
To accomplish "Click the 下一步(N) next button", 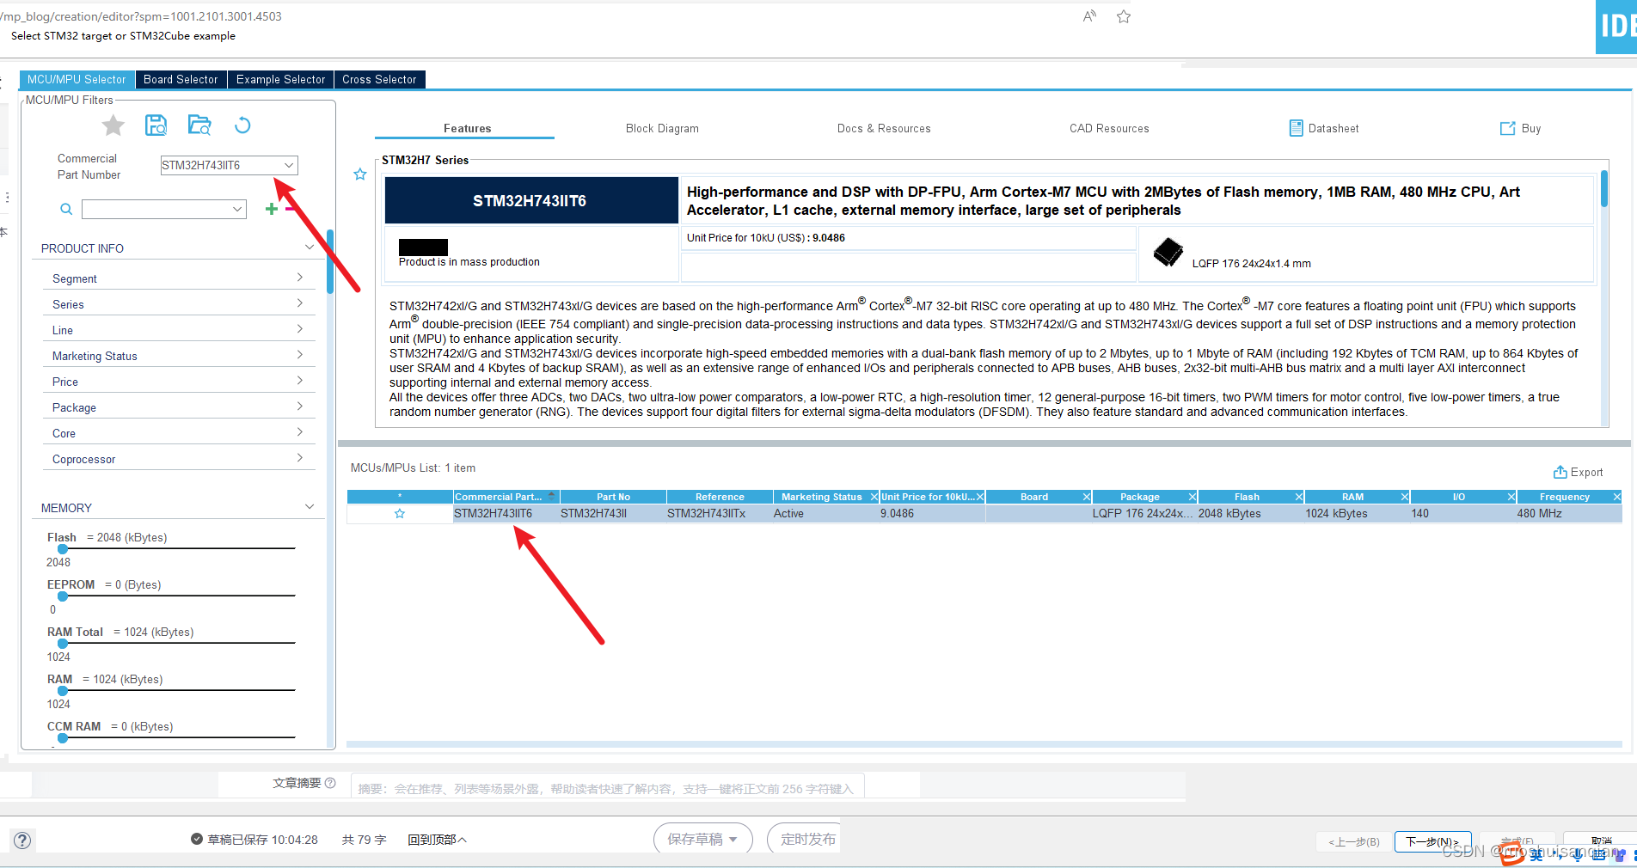I will 1432,841.
